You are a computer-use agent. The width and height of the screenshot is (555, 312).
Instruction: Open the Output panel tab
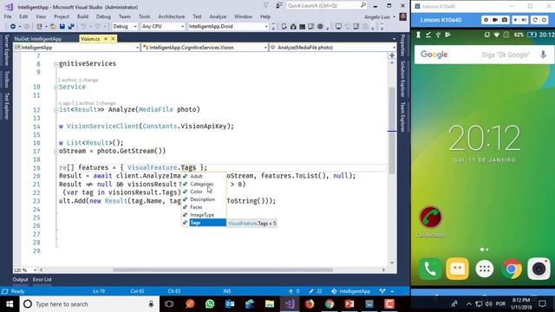tap(20, 279)
